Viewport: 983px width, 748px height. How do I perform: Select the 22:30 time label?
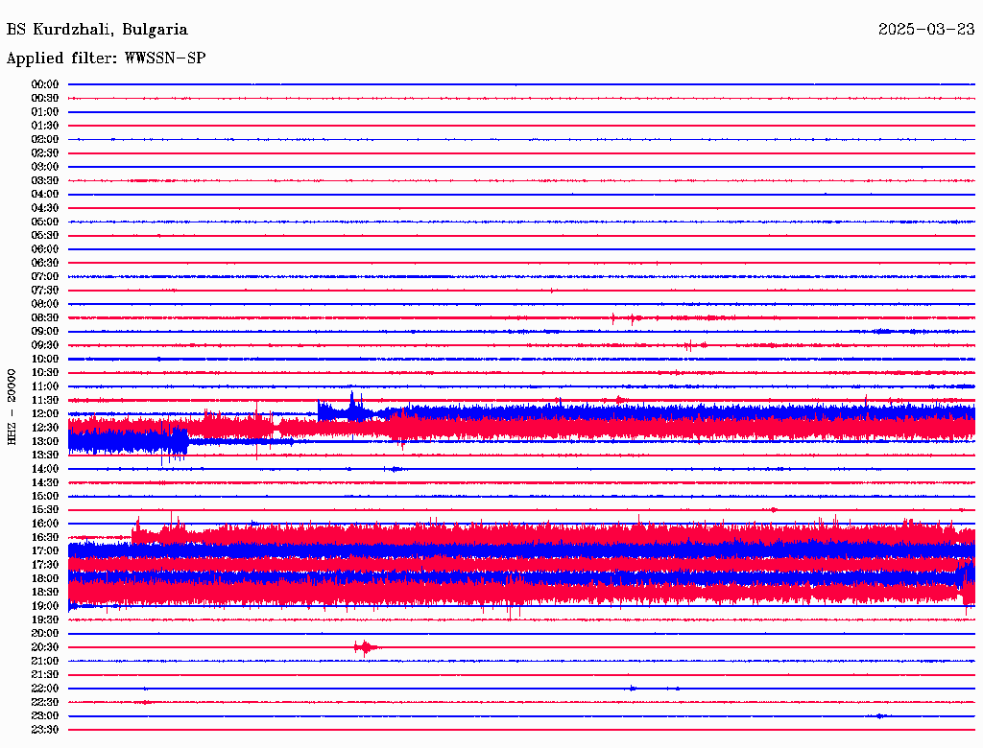click(x=45, y=702)
